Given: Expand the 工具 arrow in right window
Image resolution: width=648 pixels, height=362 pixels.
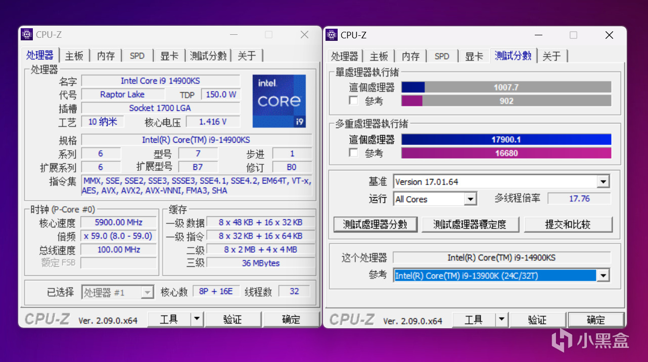Looking at the screenshot, I should [502, 319].
